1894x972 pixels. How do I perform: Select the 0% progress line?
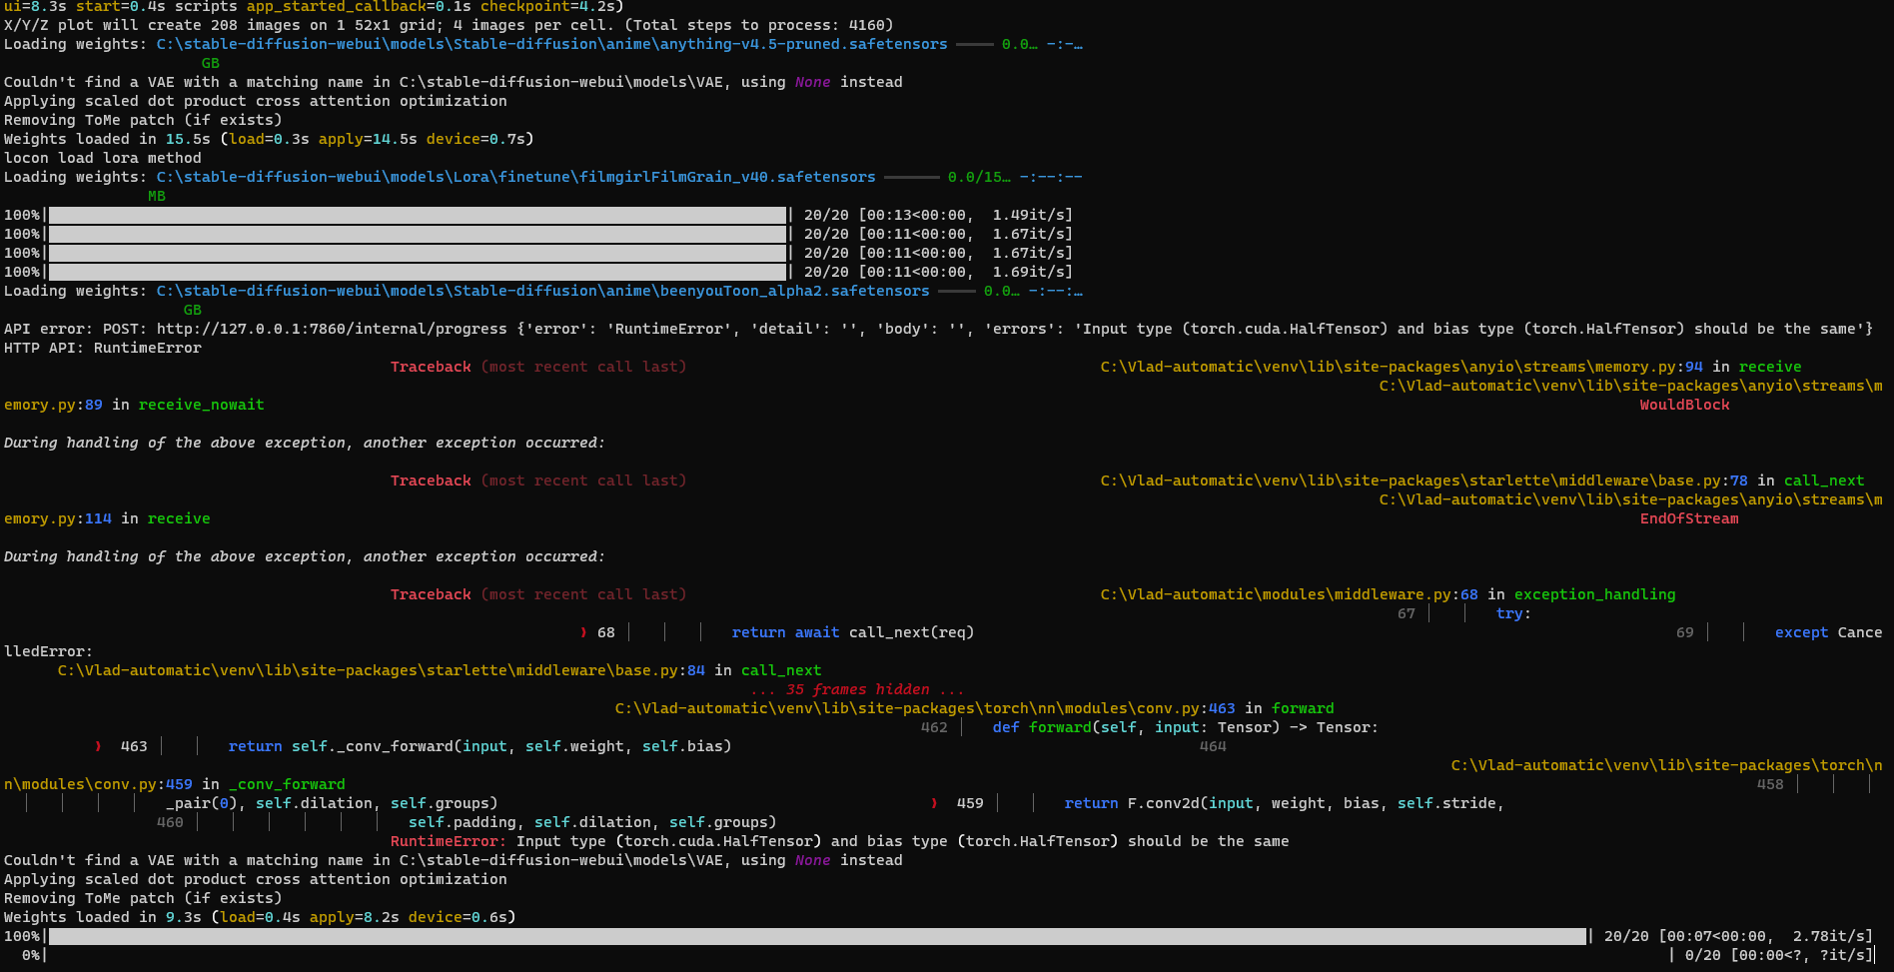click(x=400, y=955)
